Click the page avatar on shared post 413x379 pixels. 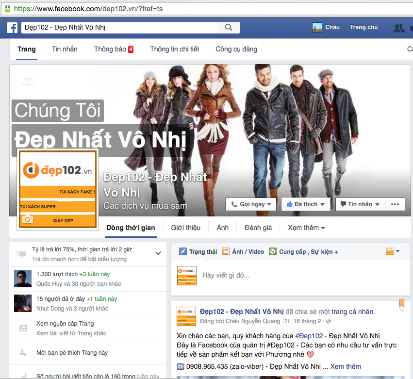pos(186,316)
